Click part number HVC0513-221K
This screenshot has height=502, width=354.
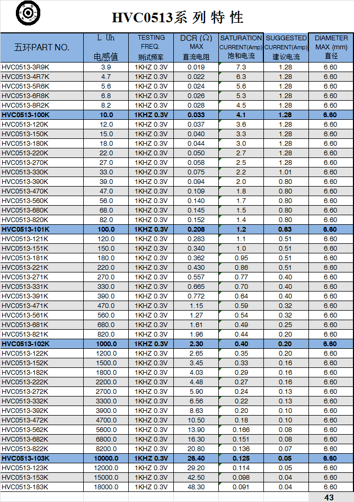click(x=25, y=268)
